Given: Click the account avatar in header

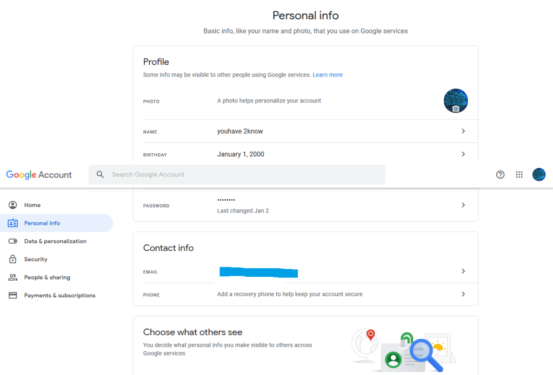Looking at the screenshot, I should point(538,174).
